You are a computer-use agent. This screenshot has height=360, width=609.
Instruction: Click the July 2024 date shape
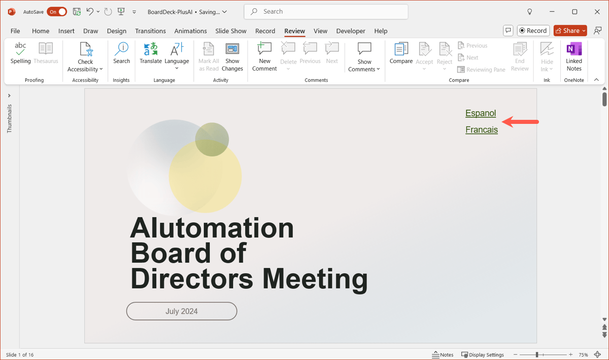click(182, 311)
